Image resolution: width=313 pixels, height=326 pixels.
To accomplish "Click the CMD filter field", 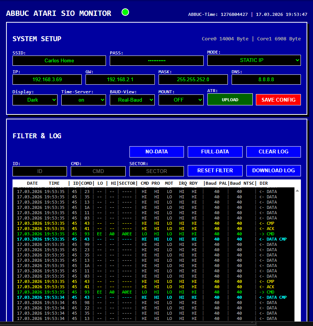I will point(98,171).
